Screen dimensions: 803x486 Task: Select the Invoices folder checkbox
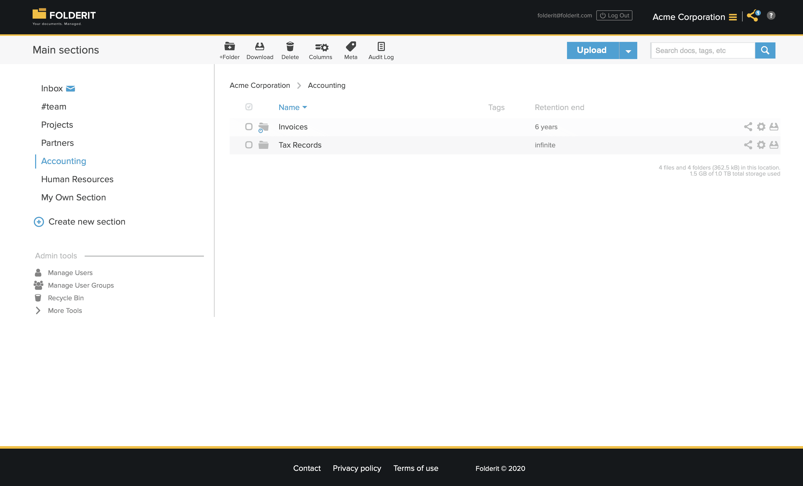pyautogui.click(x=249, y=127)
